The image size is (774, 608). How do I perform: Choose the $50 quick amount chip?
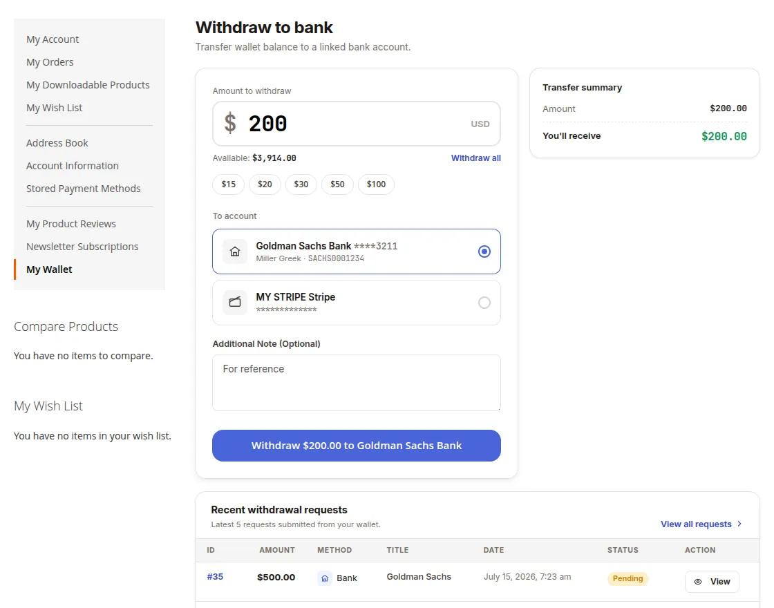click(x=338, y=184)
